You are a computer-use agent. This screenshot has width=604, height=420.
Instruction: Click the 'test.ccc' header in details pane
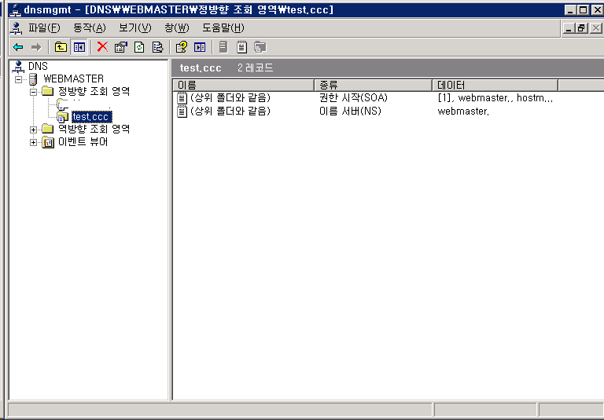pyautogui.click(x=201, y=68)
